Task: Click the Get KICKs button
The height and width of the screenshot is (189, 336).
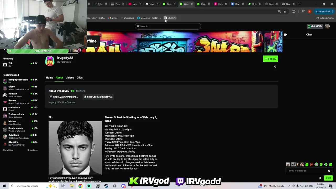Action: click(x=315, y=26)
